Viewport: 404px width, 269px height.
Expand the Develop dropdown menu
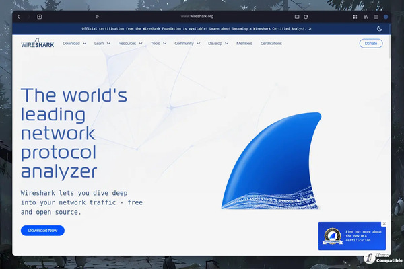[x=218, y=44]
